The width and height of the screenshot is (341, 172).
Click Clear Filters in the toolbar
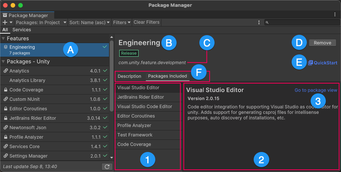[x=147, y=22]
